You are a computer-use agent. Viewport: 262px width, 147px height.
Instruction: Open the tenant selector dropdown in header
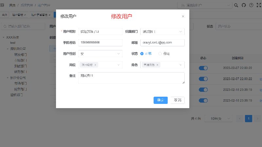click(205, 6)
